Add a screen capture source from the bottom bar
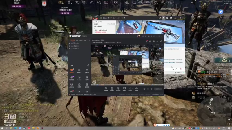The image size is (232, 130). coord(106,89)
